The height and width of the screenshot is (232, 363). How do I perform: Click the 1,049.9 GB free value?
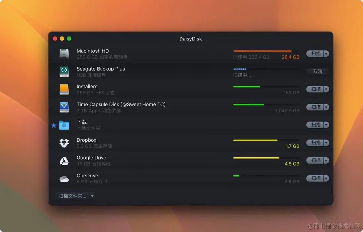pos(287,111)
